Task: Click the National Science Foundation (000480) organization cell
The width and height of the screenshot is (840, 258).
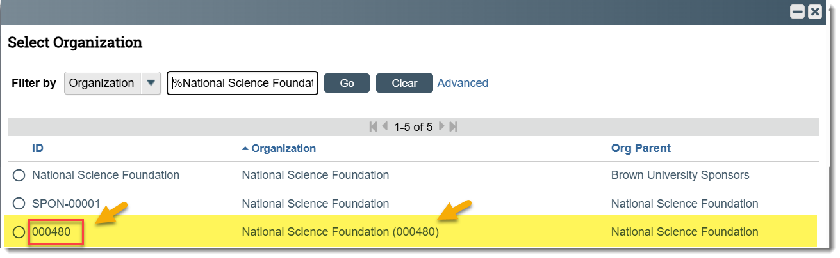Action: pyautogui.click(x=340, y=232)
